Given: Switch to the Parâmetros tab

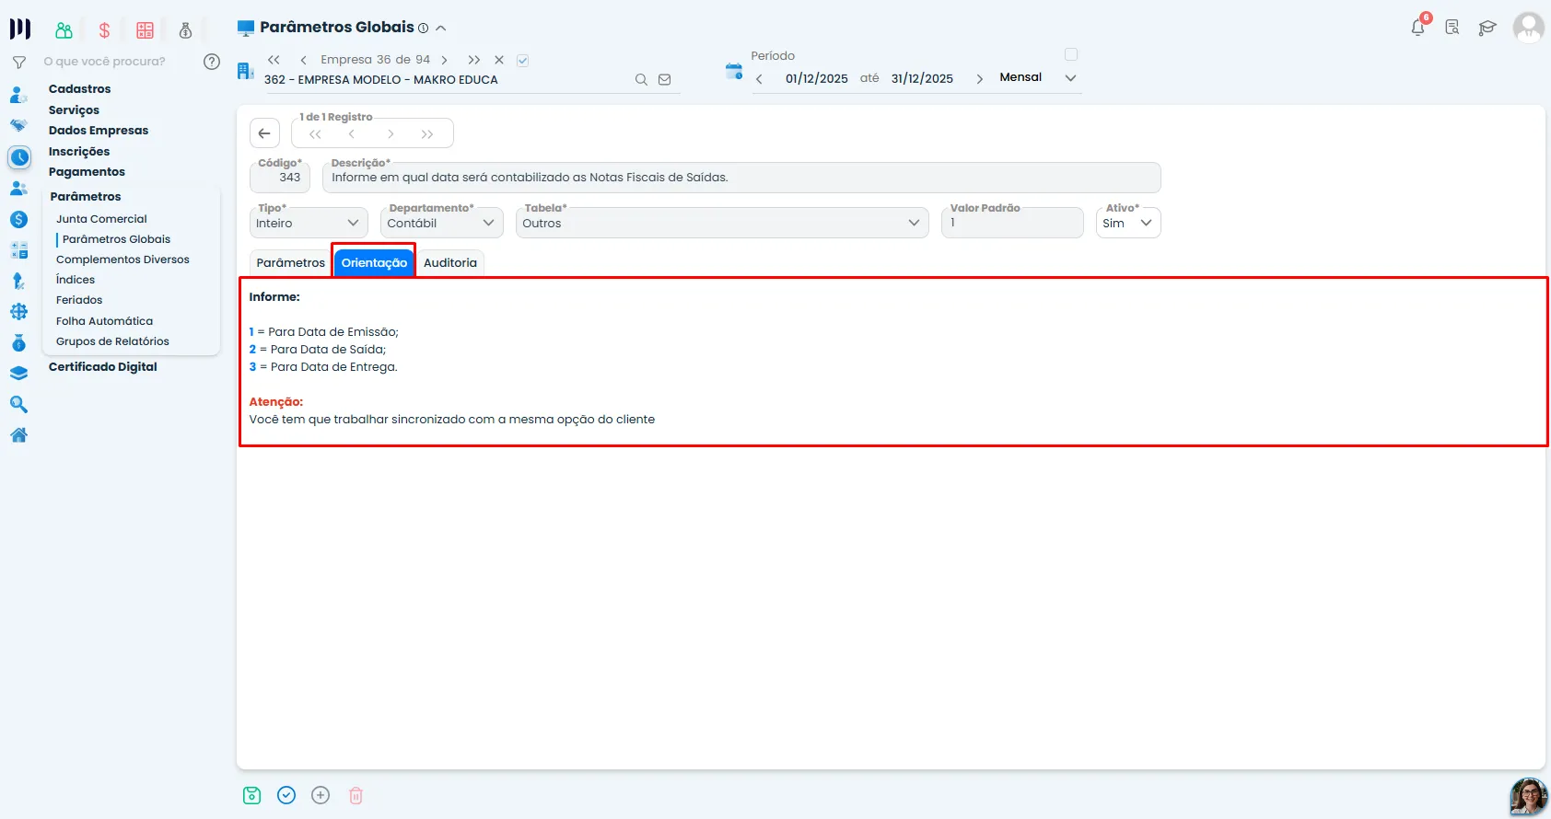Looking at the screenshot, I should [291, 263].
